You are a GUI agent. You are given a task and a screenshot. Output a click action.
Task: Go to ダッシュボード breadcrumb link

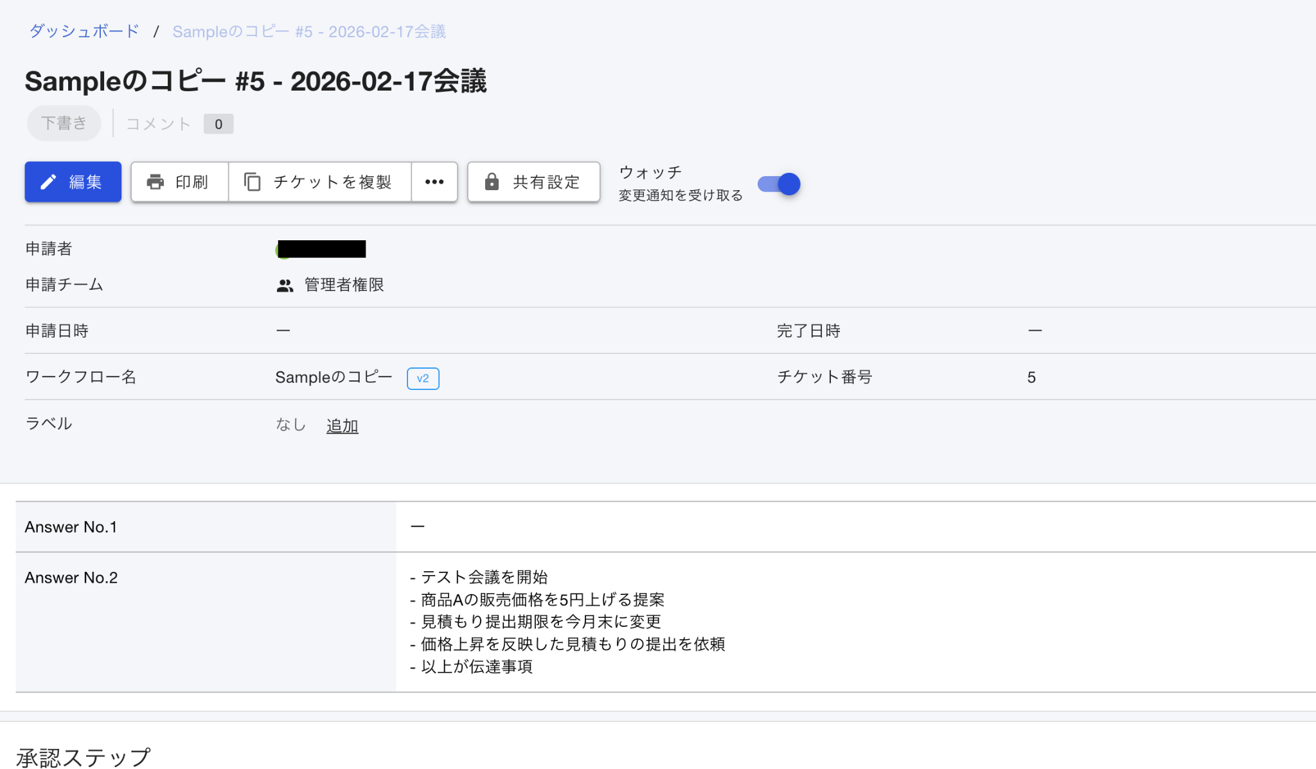pos(84,31)
